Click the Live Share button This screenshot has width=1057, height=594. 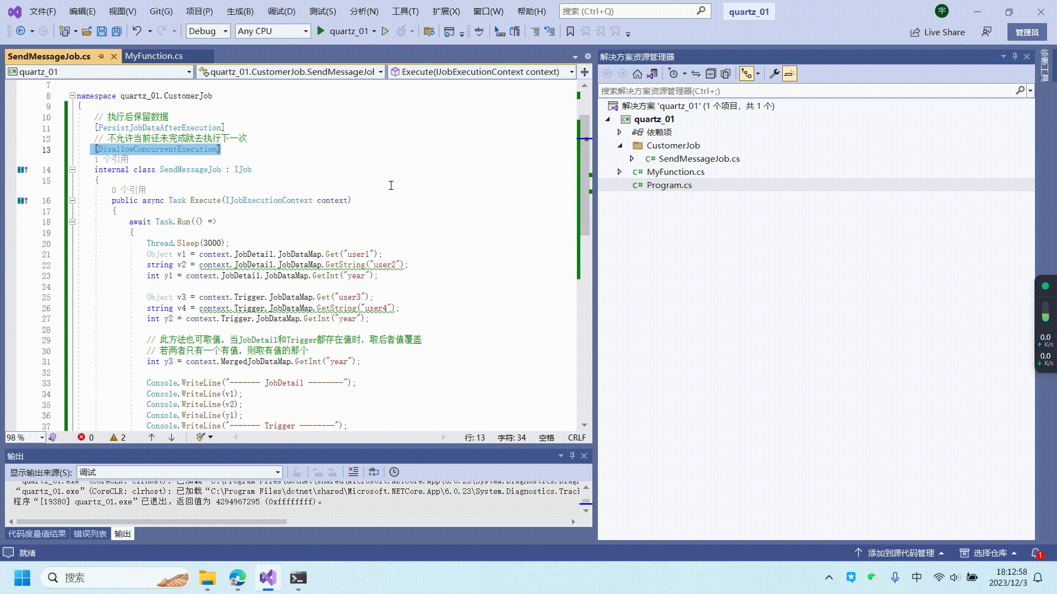pyautogui.click(x=938, y=32)
